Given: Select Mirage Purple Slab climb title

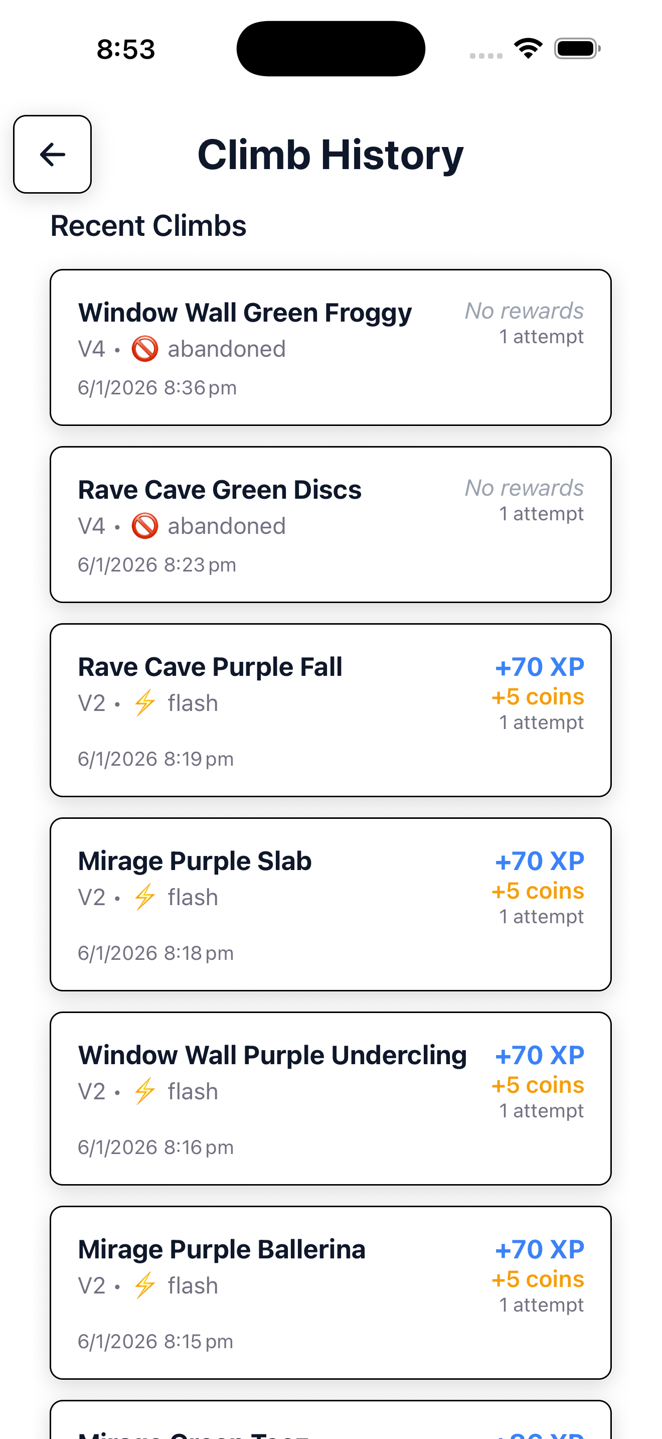Looking at the screenshot, I should [x=194, y=861].
